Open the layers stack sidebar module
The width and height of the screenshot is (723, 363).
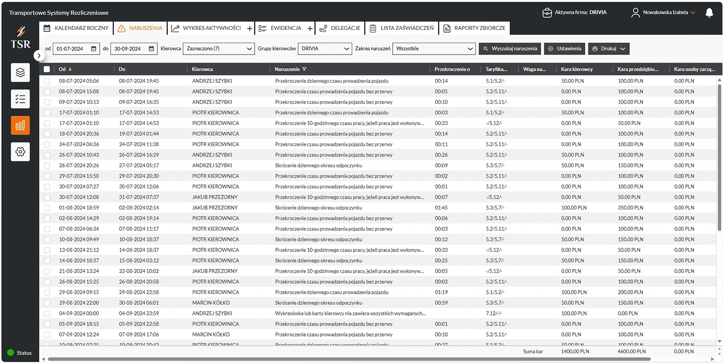pyautogui.click(x=20, y=73)
